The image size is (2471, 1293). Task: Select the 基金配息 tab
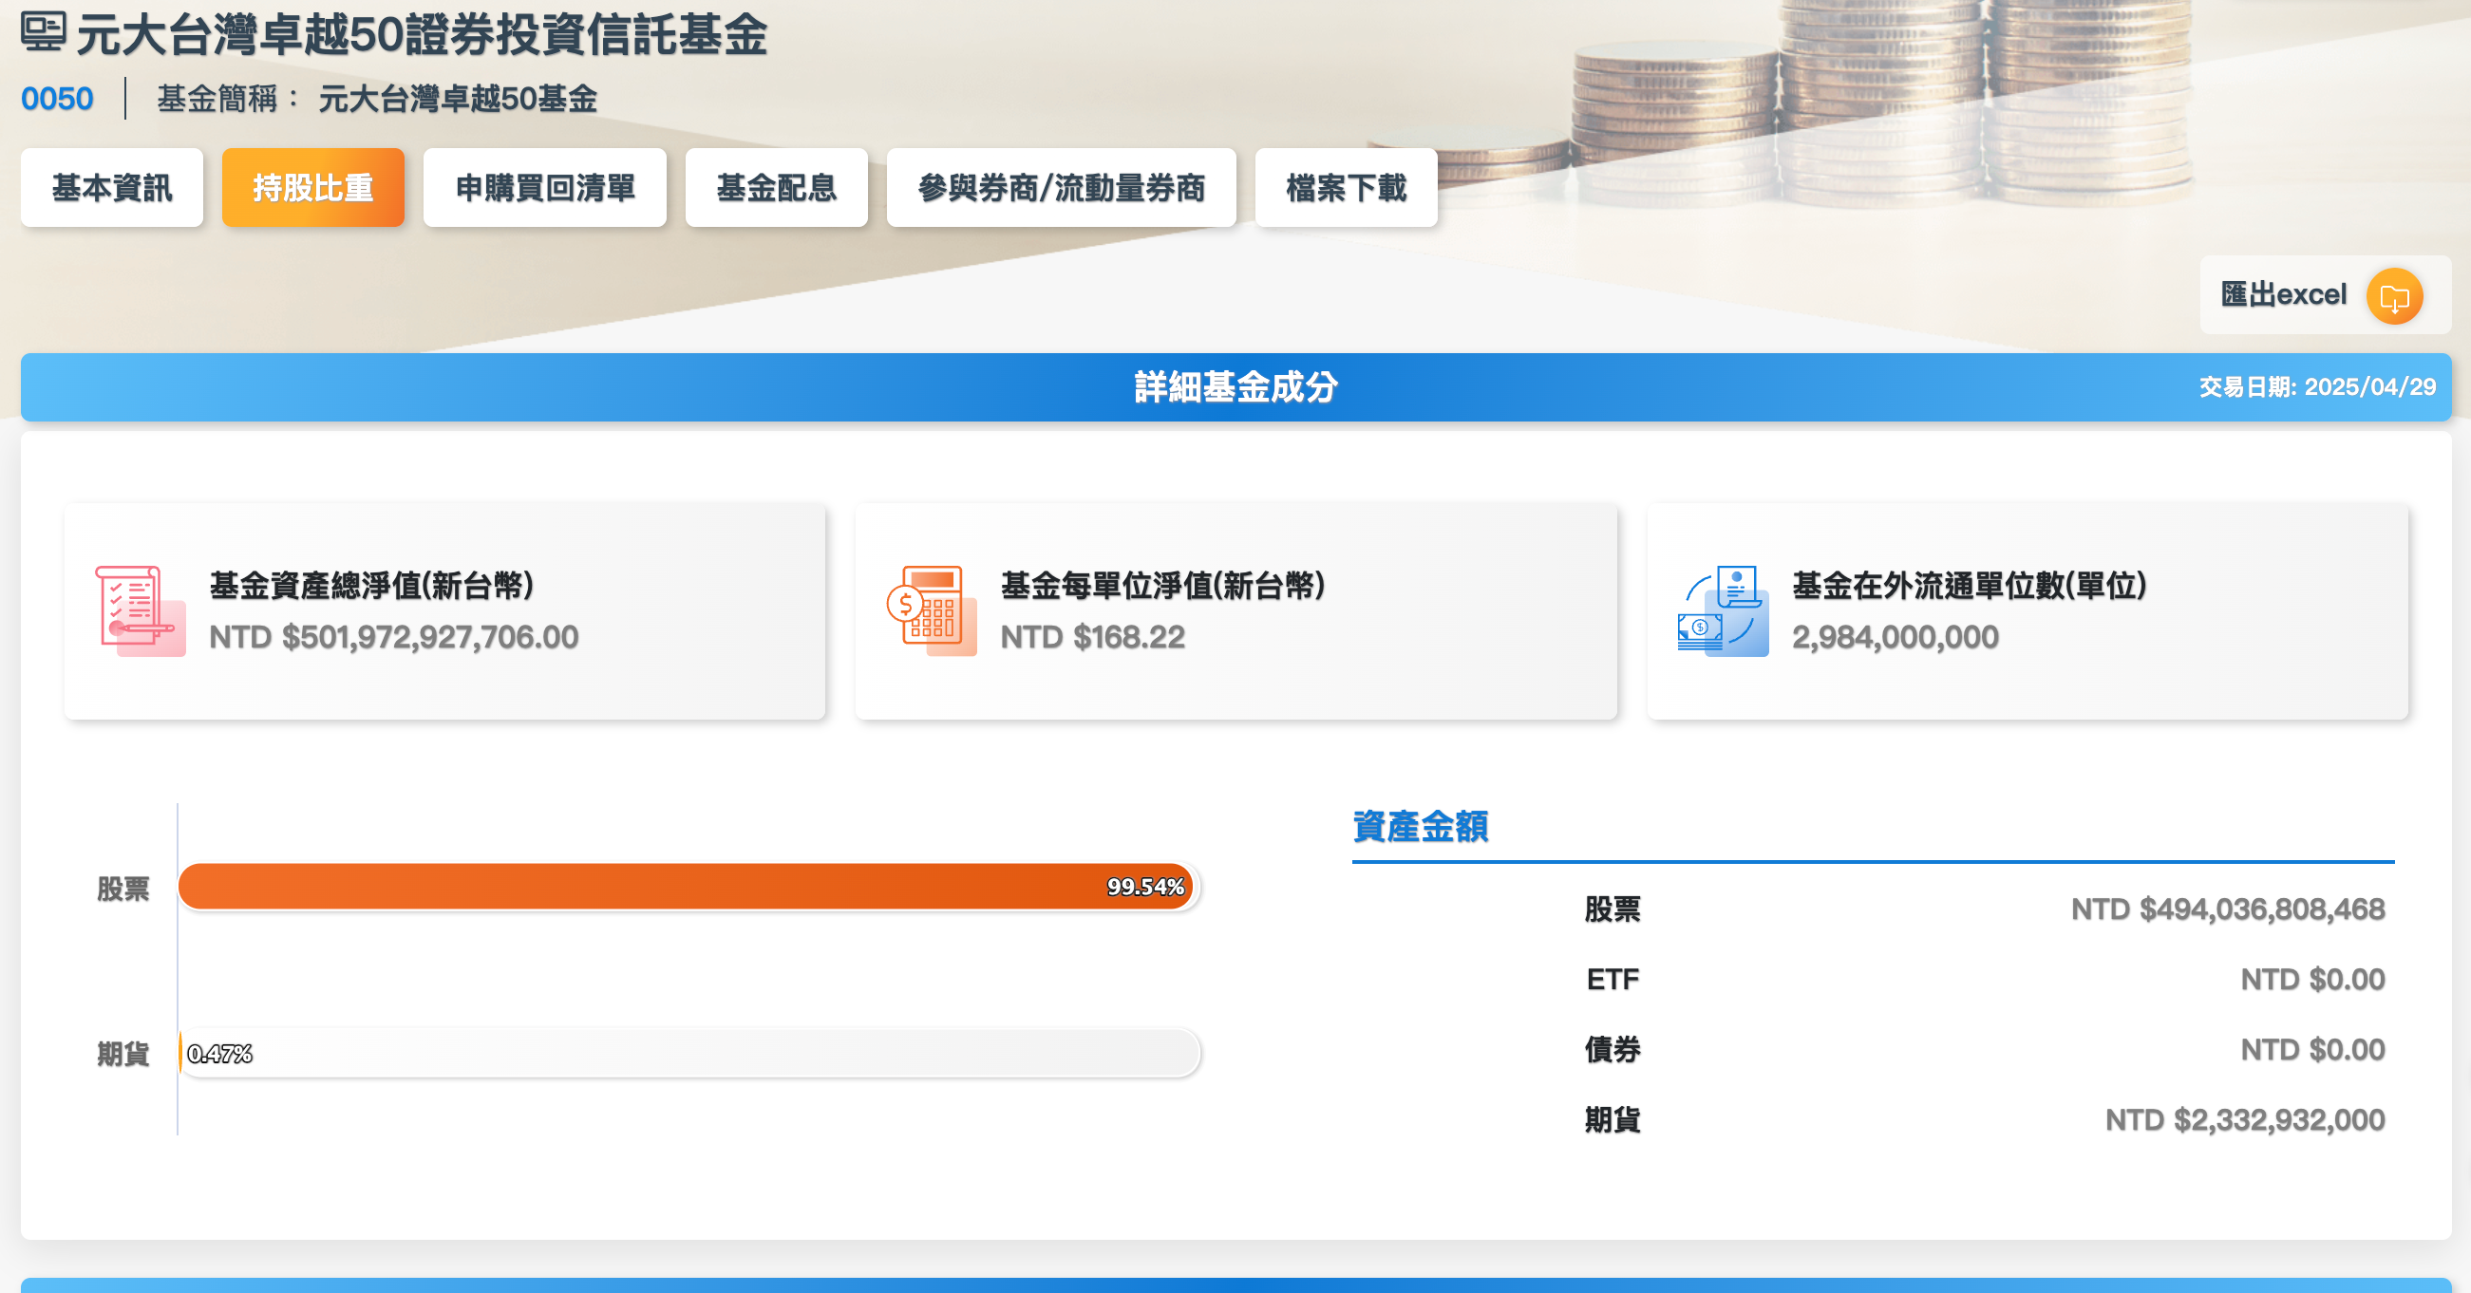[776, 188]
